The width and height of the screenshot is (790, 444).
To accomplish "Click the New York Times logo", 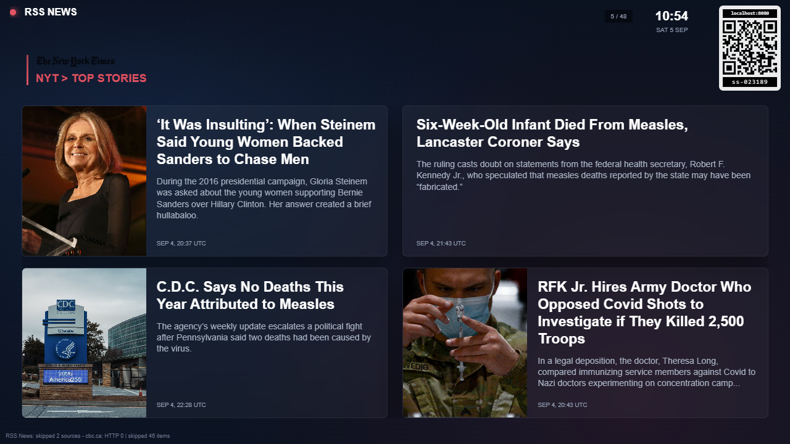I will (75, 61).
